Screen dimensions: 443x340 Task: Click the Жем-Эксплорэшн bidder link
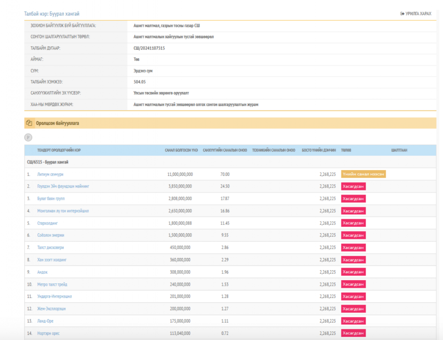click(51, 309)
